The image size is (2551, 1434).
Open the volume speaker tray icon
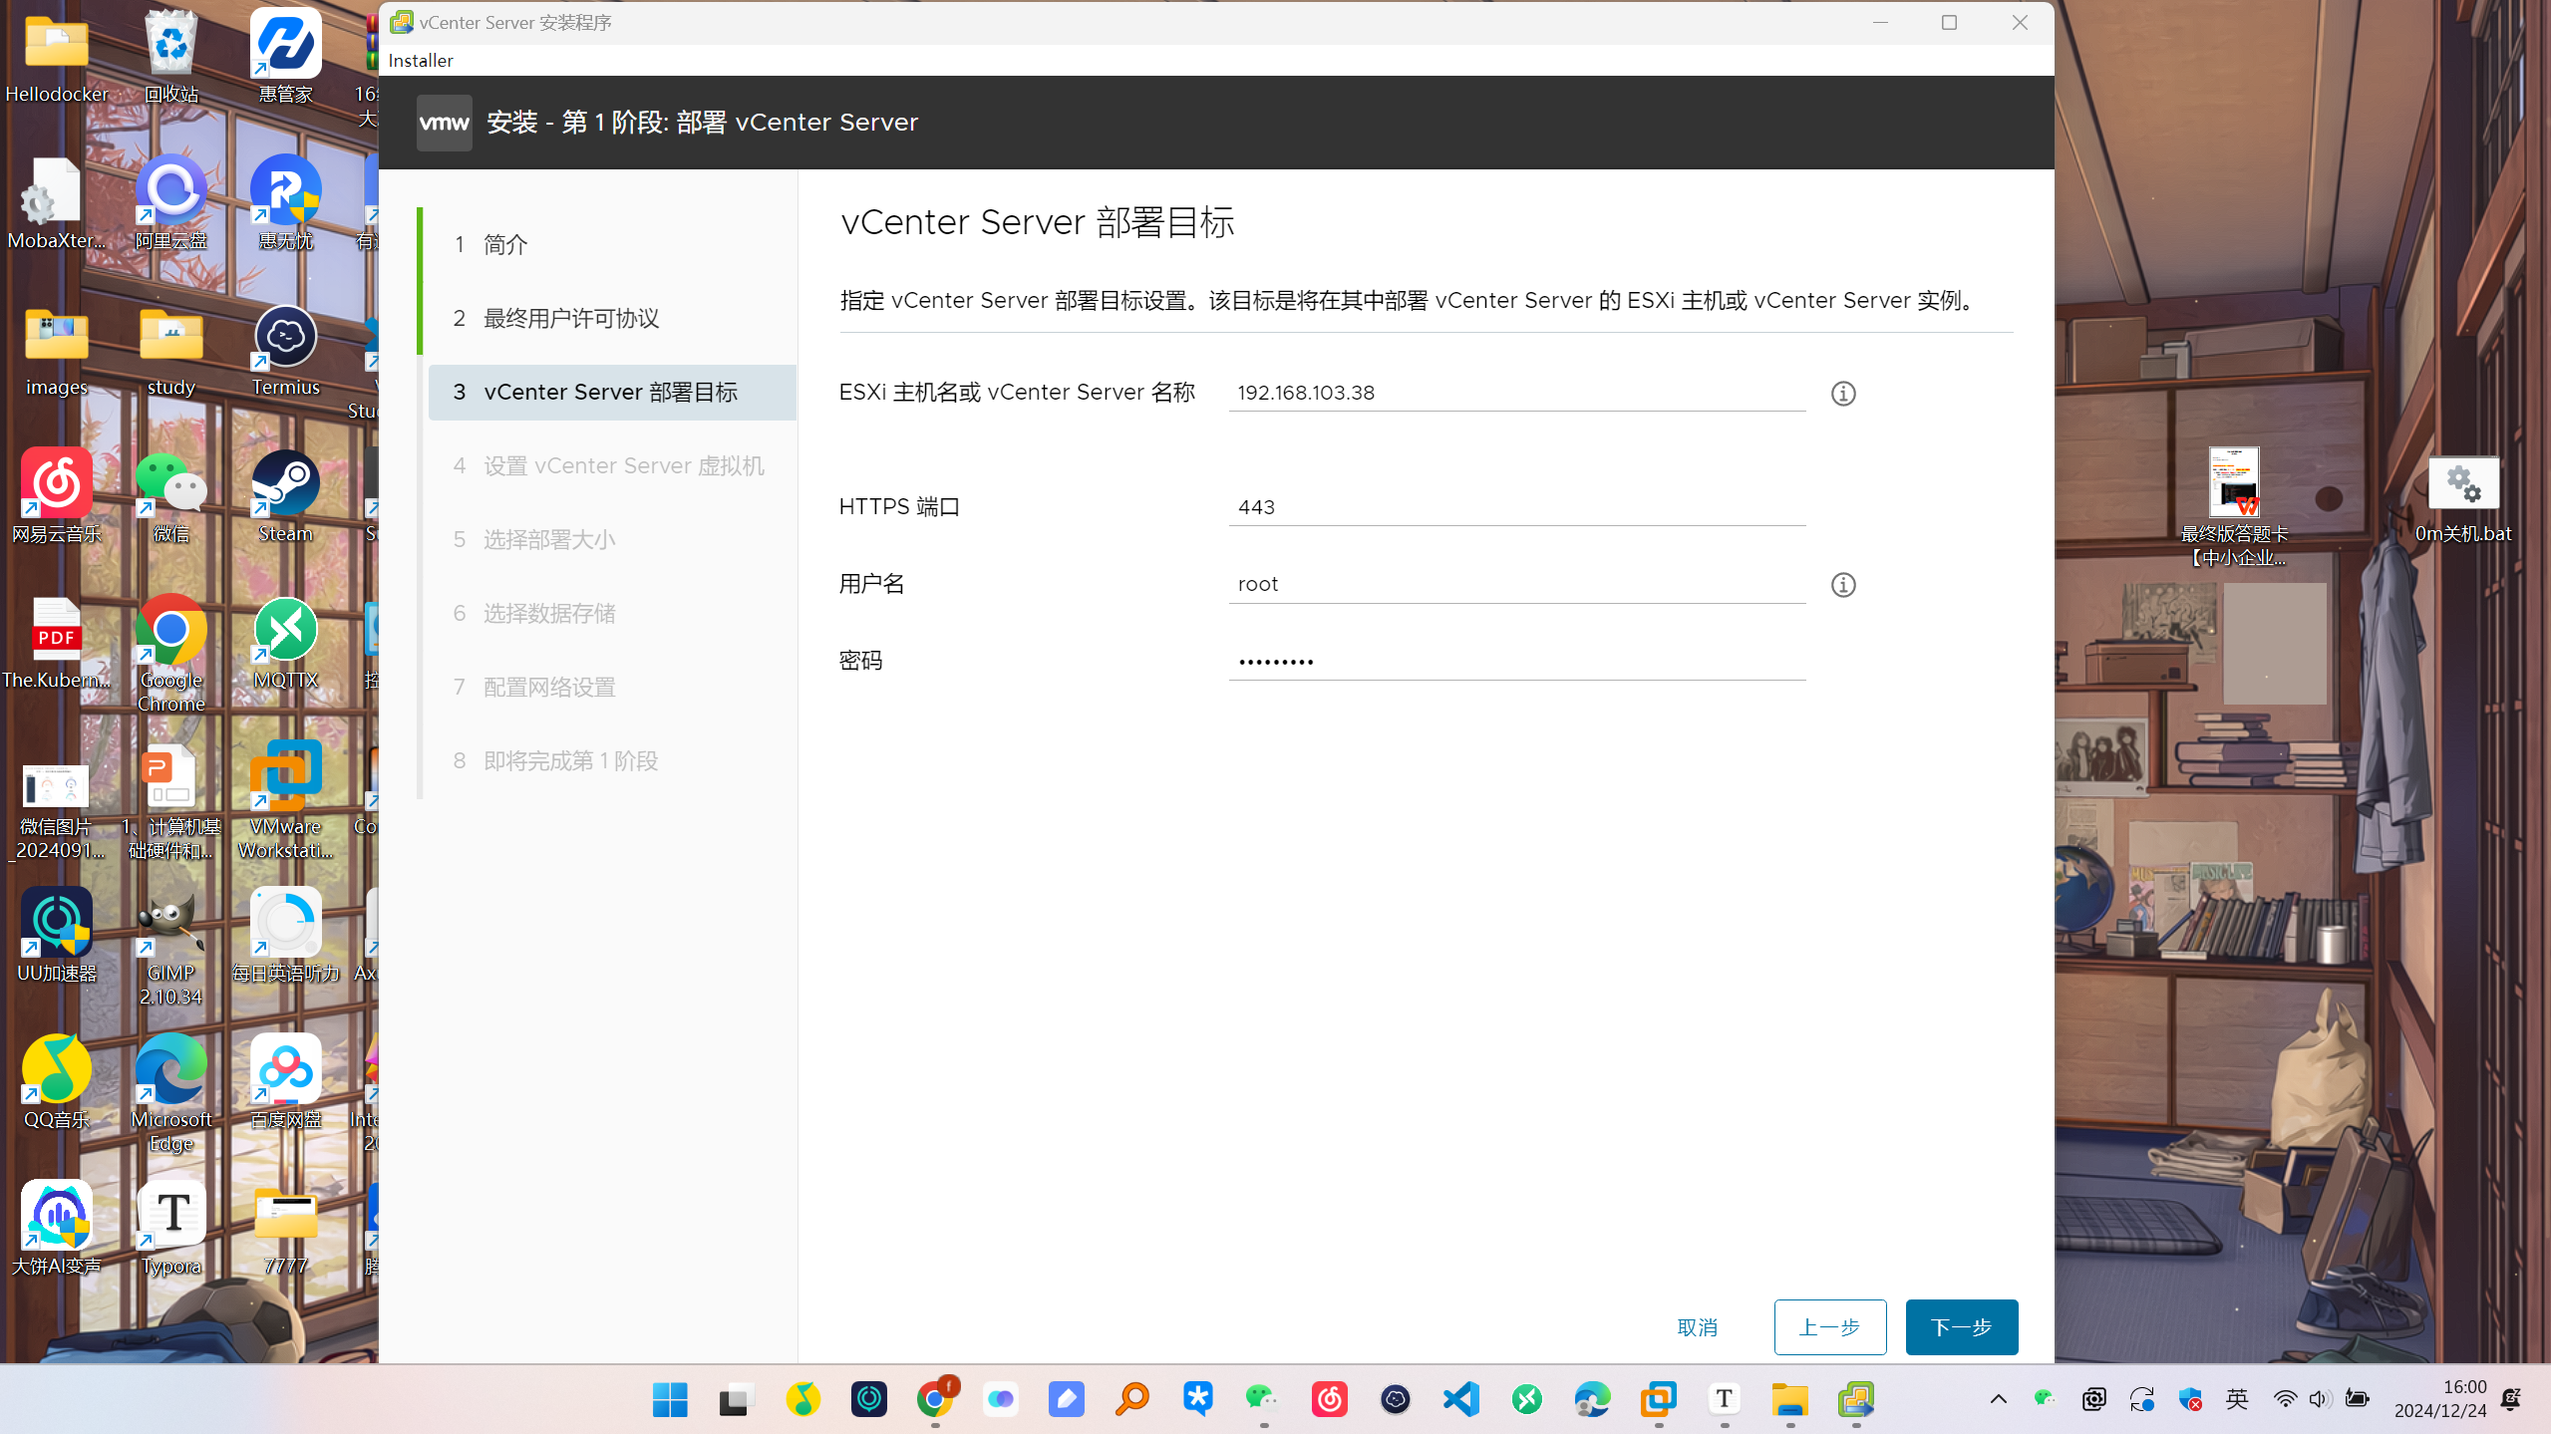point(2320,1399)
